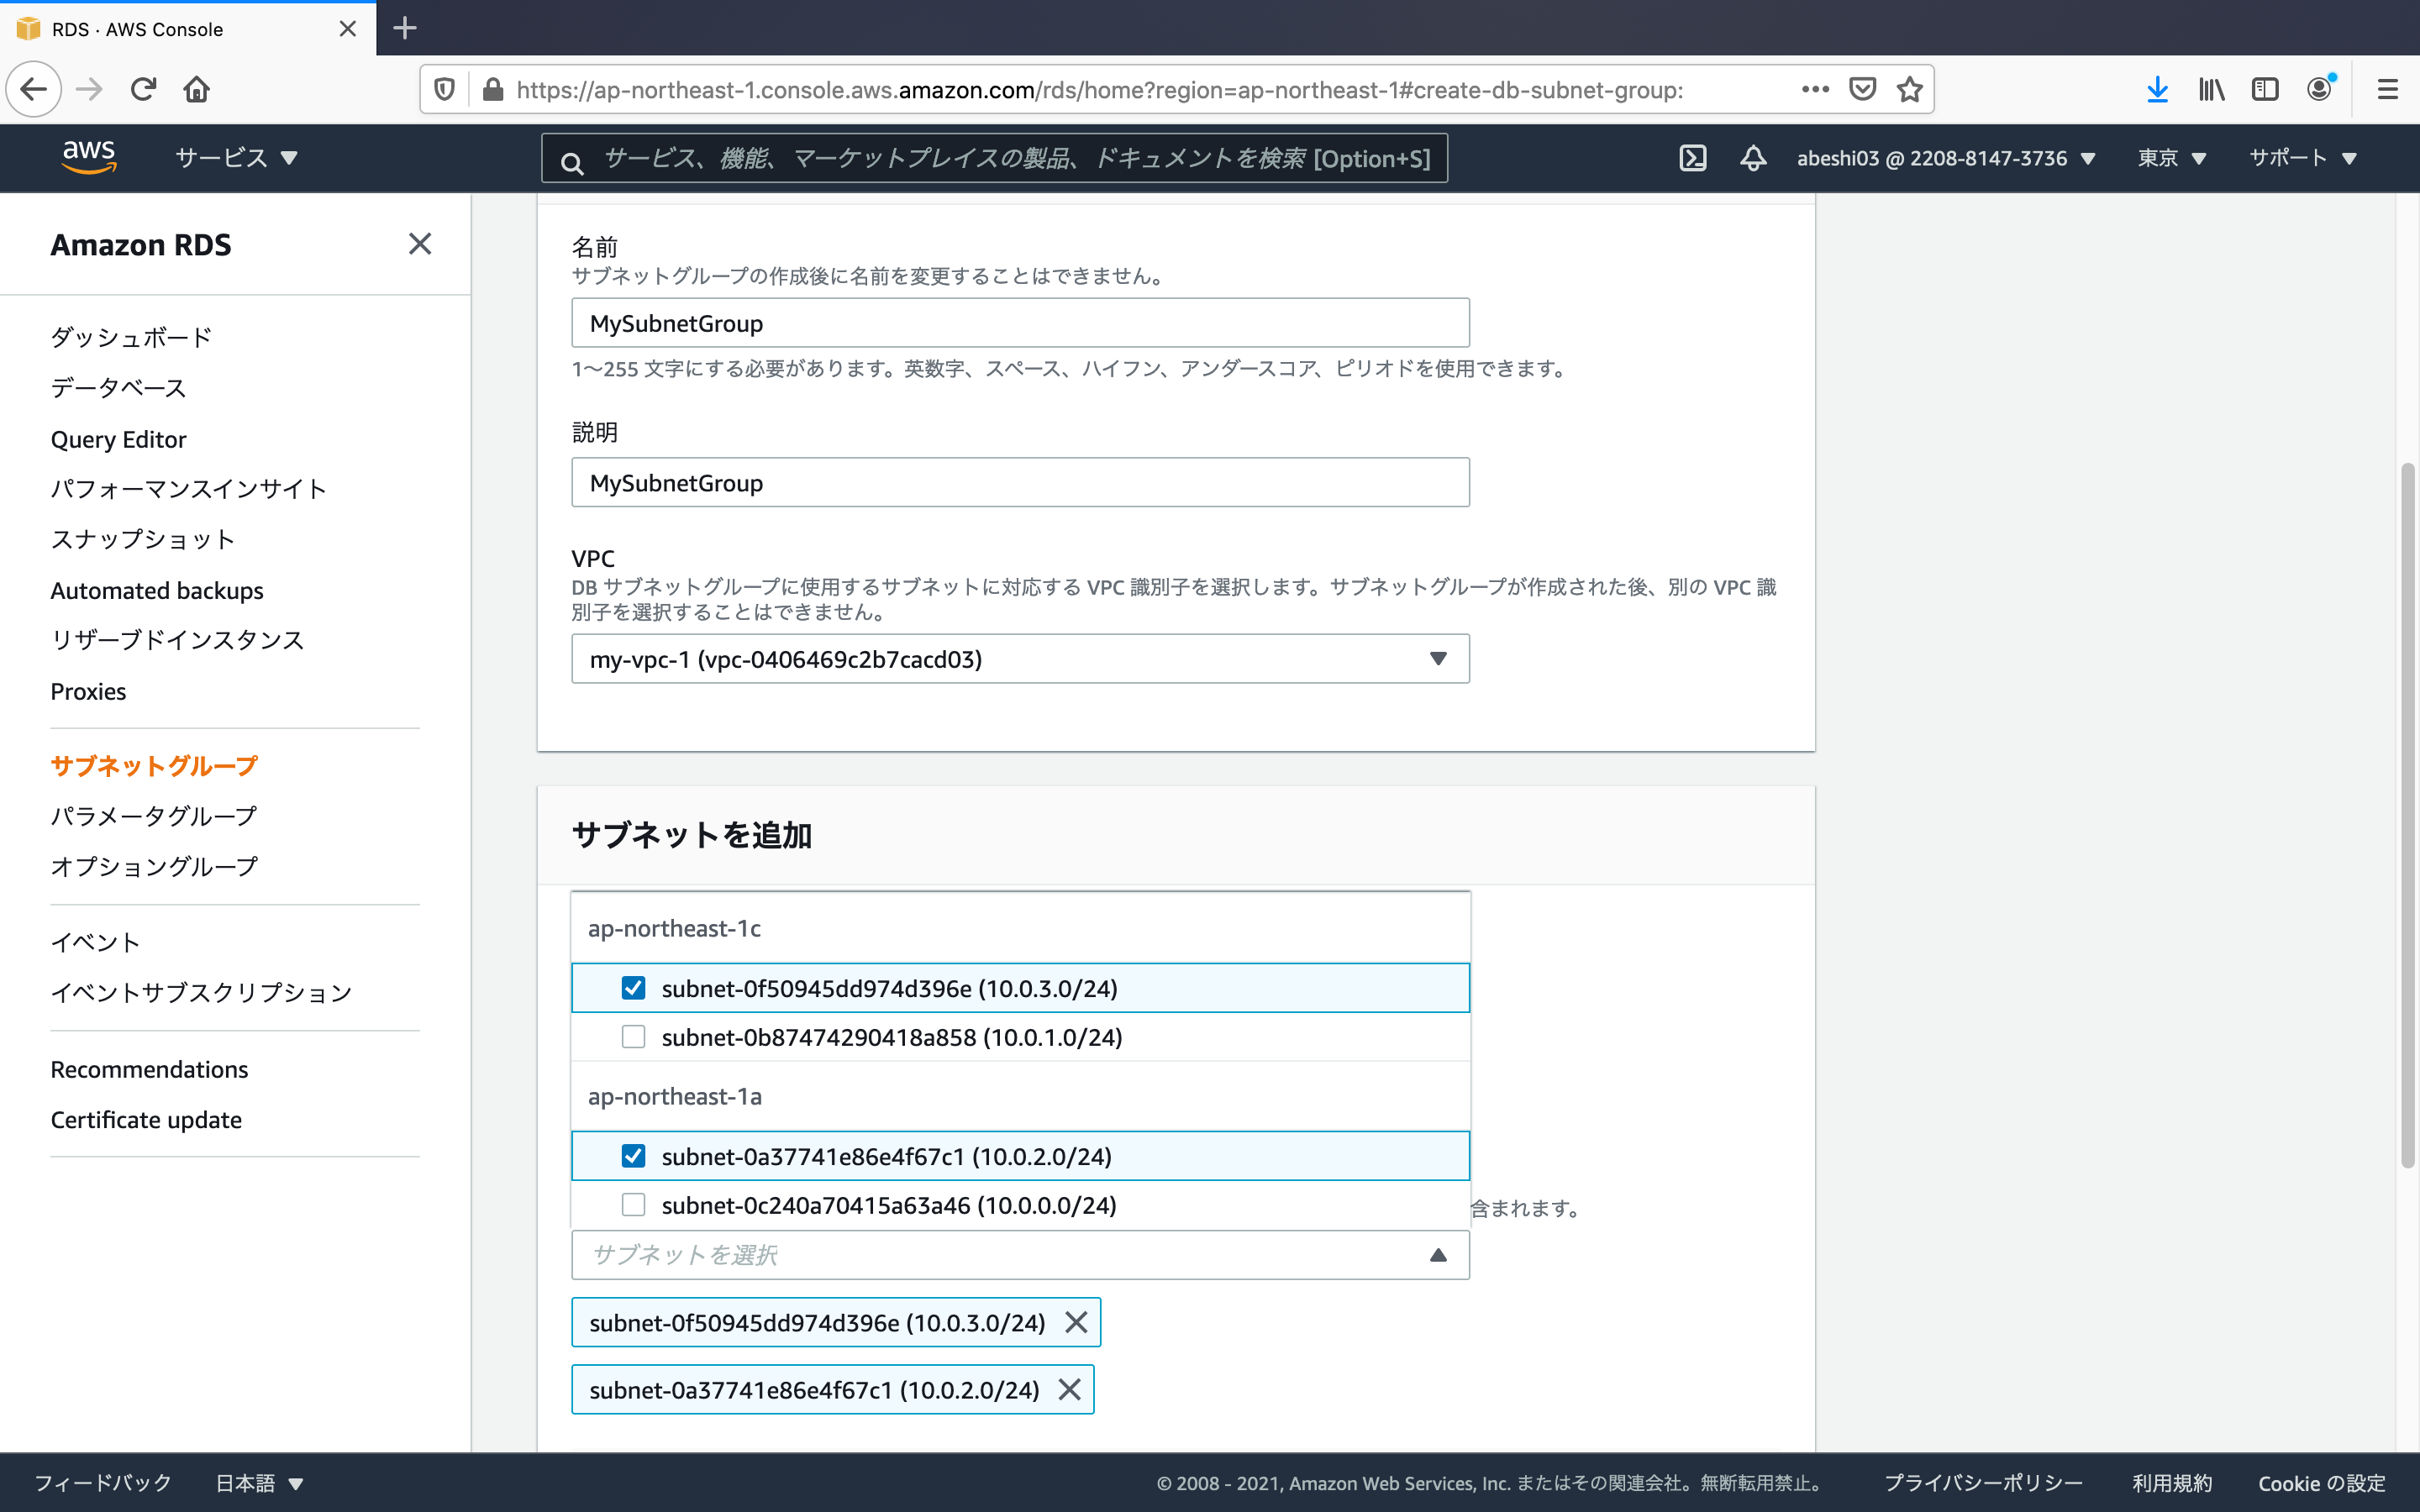The height and width of the screenshot is (1512, 2420).
Task: Click the AWS logo to go home
Action: point(89,156)
